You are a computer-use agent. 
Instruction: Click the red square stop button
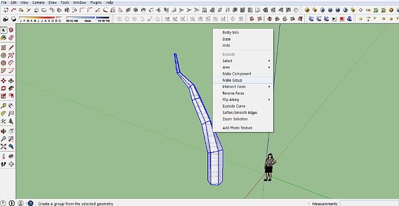pos(342,19)
